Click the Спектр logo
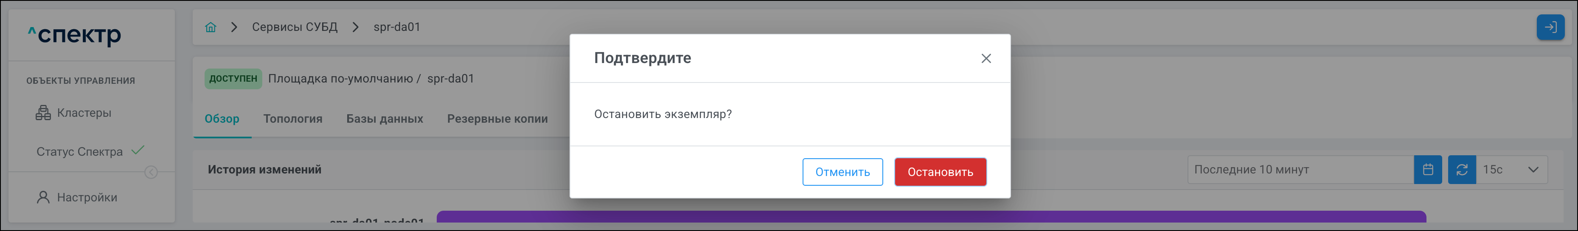This screenshot has width=1578, height=231. point(75,35)
